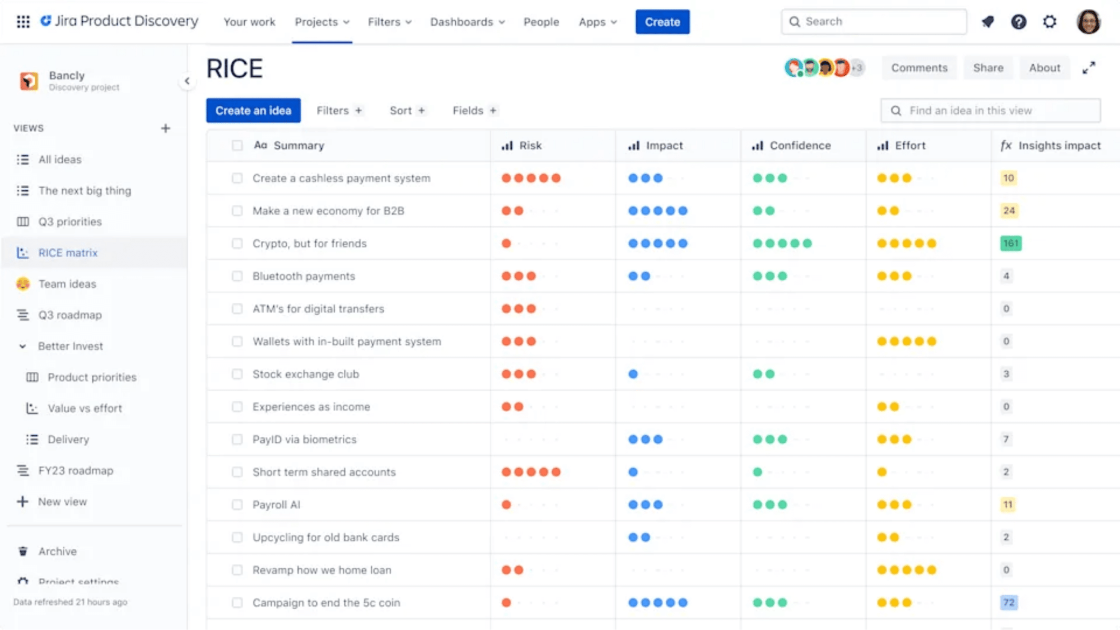Click the Share button
Image resolution: width=1120 pixels, height=630 pixels.
[988, 68]
